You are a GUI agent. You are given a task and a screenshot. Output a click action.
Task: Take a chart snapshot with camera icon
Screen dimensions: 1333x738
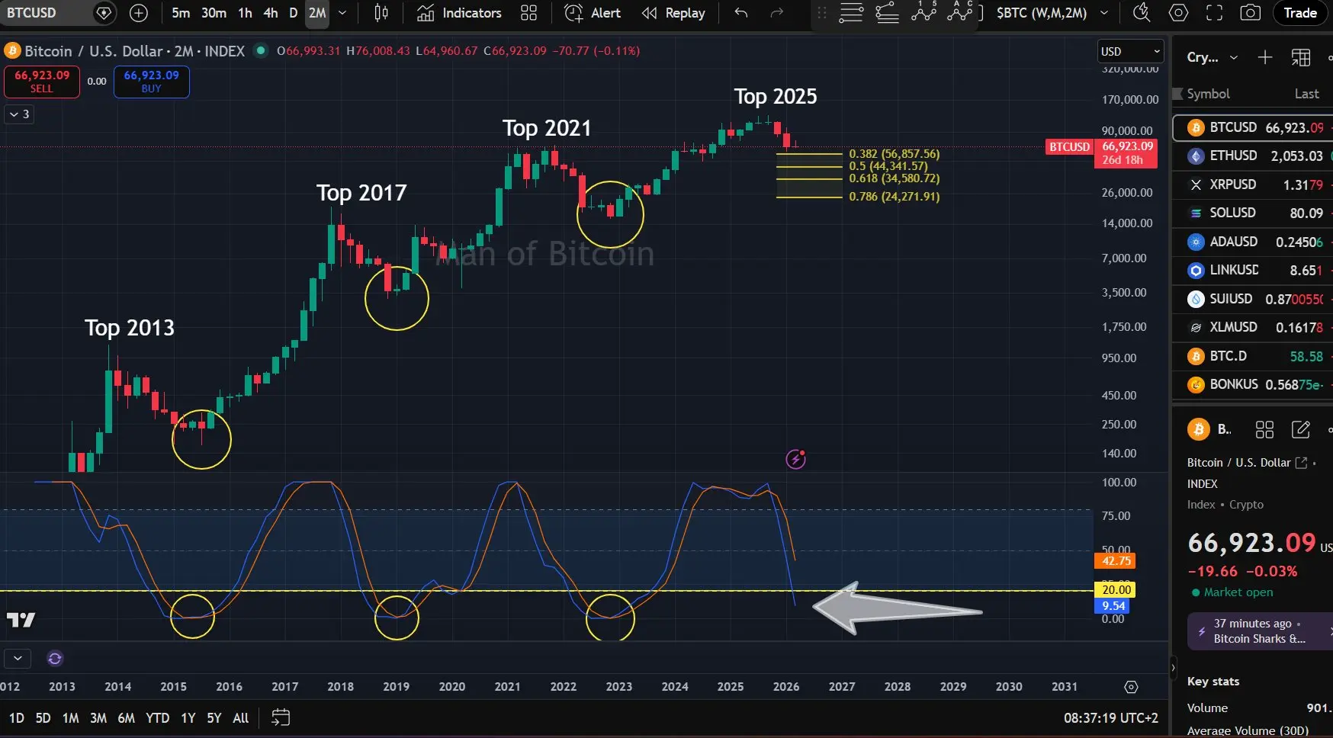pos(1250,13)
